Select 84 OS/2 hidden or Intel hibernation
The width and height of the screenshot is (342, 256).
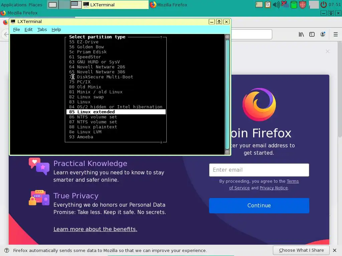click(x=116, y=107)
